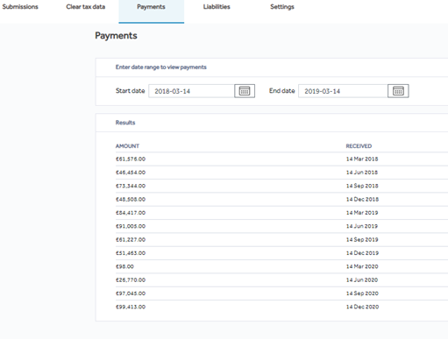Image resolution: width=448 pixels, height=339 pixels.
Task: Click the 14 Mar 2018 received date
Action: coord(362,159)
